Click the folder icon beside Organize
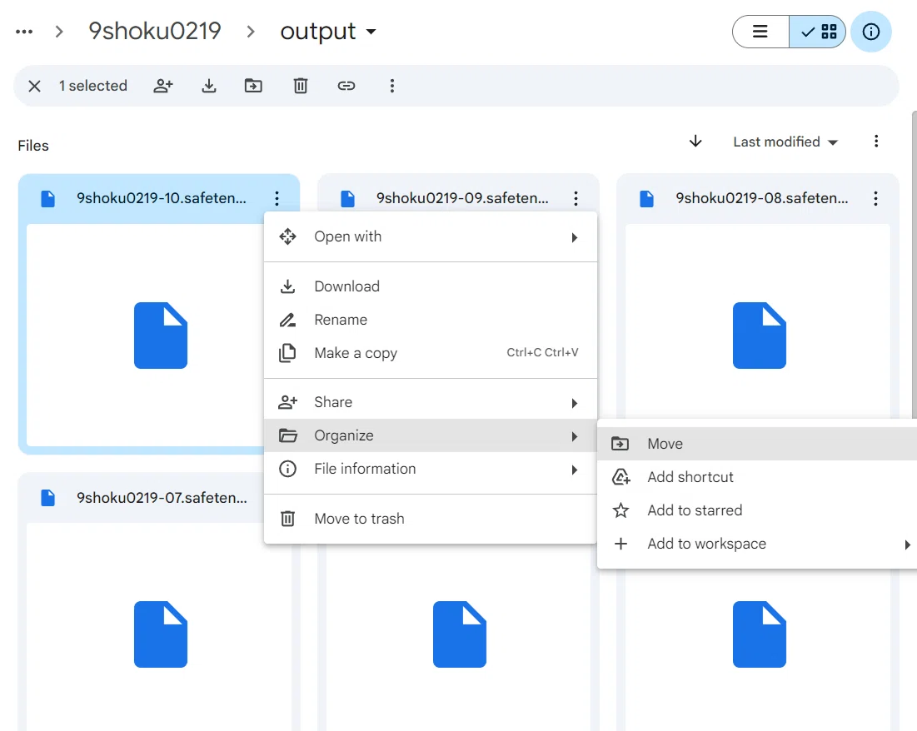The image size is (917, 731). pos(287,435)
